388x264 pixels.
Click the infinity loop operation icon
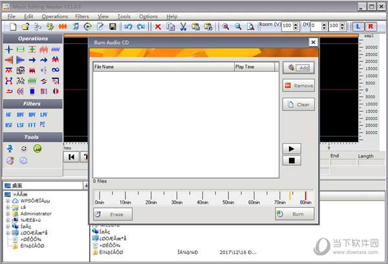point(56,70)
